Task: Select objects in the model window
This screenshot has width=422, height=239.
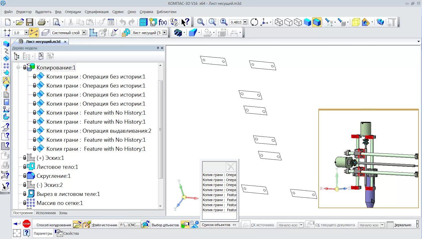Action: coord(185,224)
